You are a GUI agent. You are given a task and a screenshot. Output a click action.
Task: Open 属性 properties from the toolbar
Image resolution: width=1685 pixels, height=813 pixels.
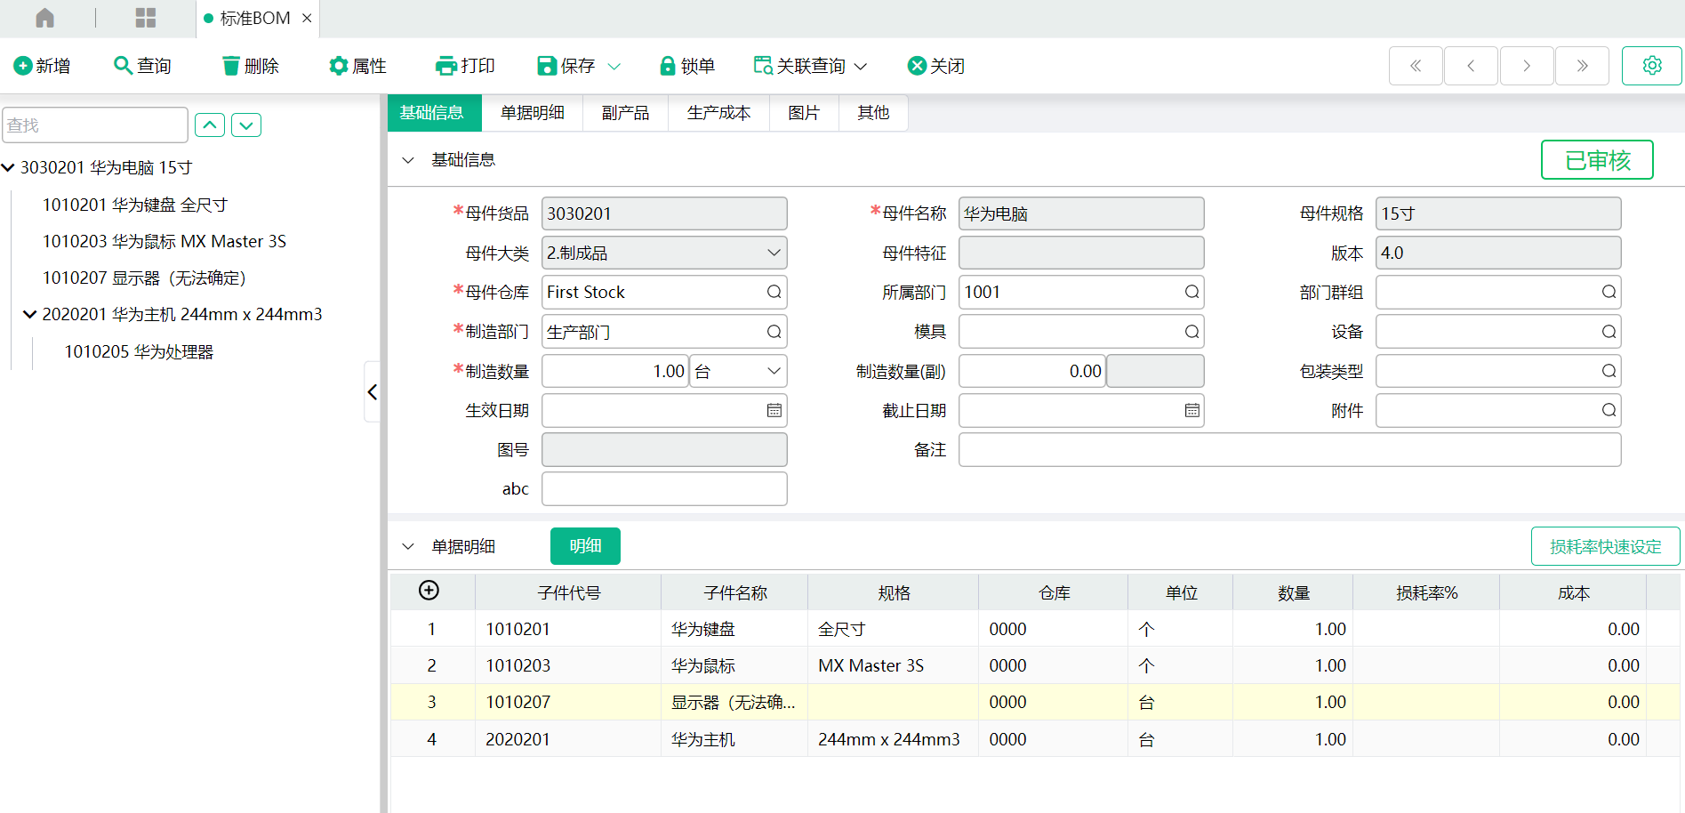[357, 66]
